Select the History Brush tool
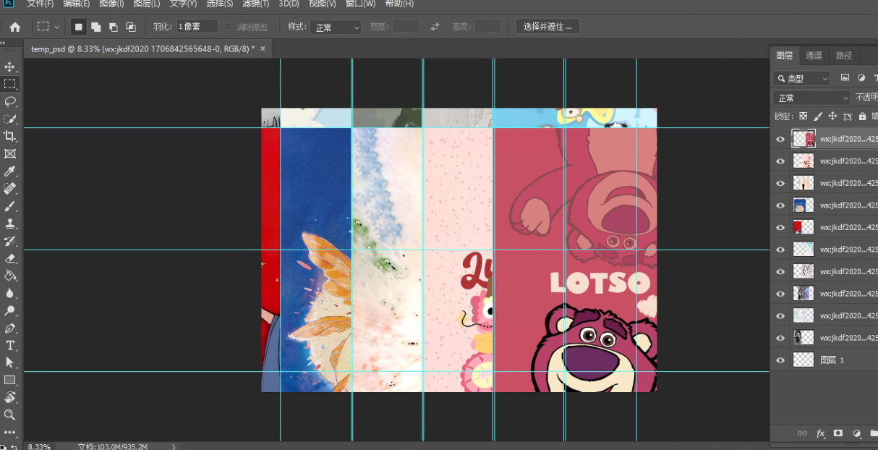878x450 pixels. click(x=10, y=241)
